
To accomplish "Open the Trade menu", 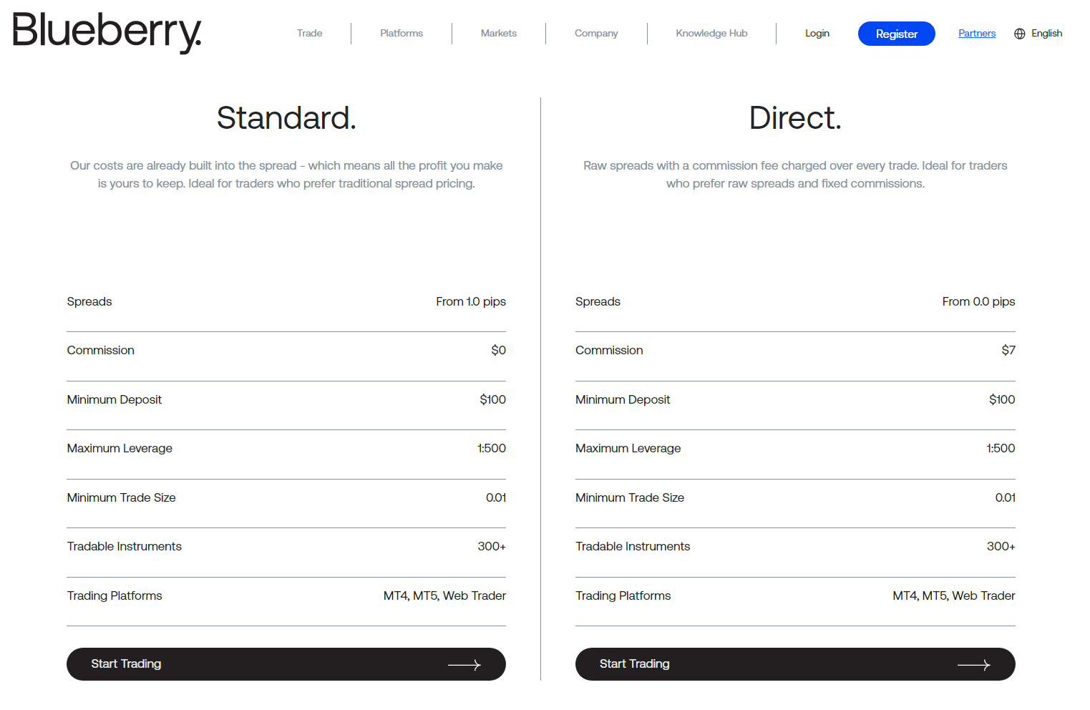I will [x=309, y=34].
